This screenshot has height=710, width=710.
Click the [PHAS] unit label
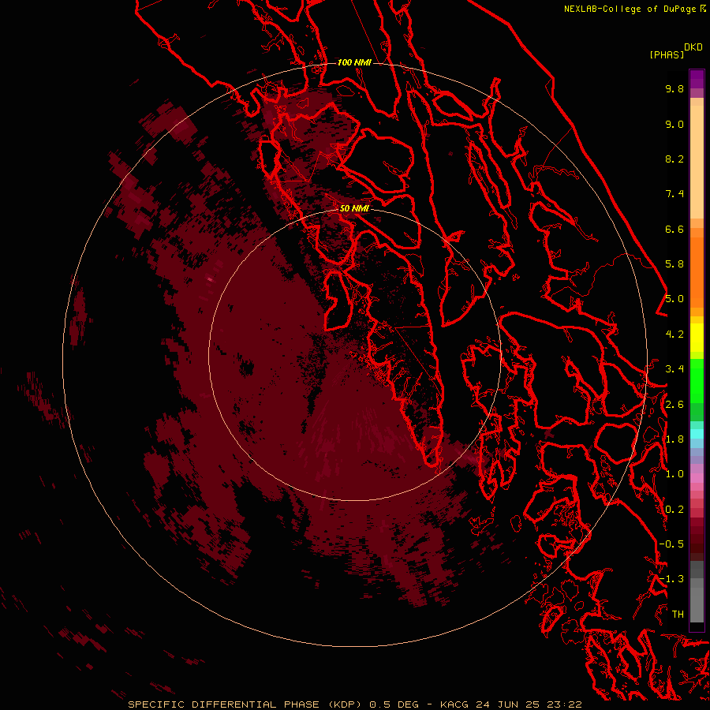click(x=667, y=54)
